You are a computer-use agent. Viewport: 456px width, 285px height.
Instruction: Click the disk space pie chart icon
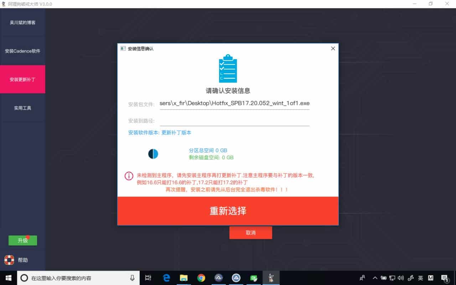(153, 154)
